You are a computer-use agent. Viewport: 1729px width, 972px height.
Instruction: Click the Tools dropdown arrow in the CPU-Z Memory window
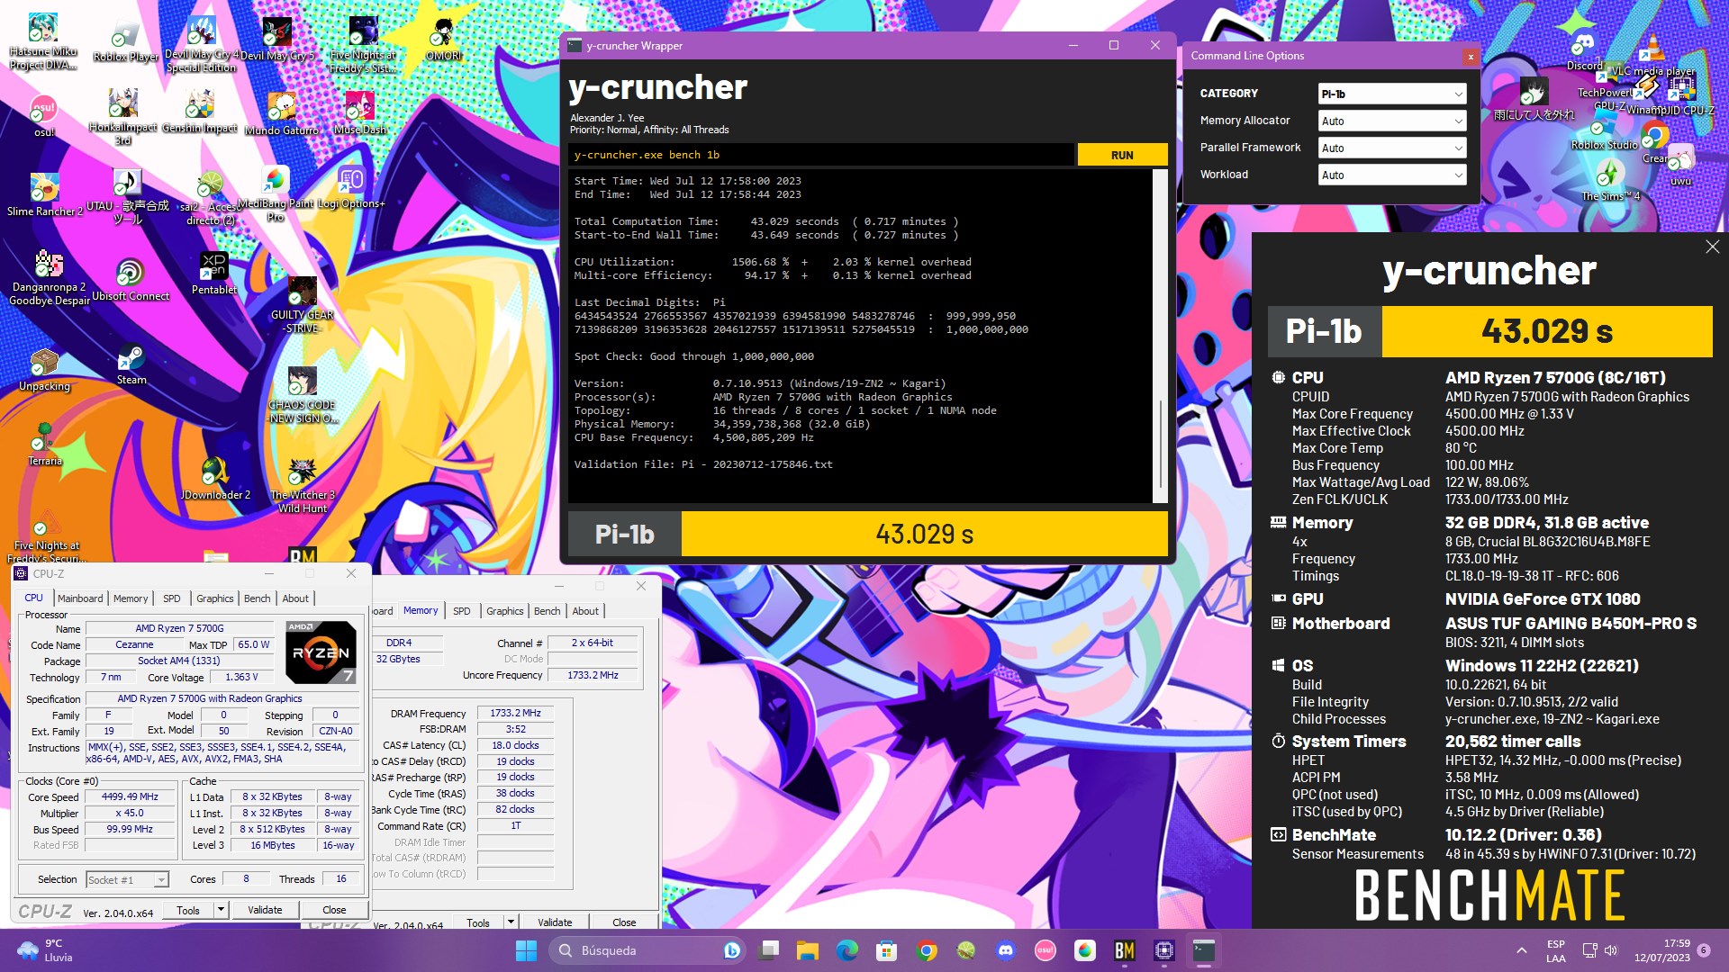click(x=511, y=922)
